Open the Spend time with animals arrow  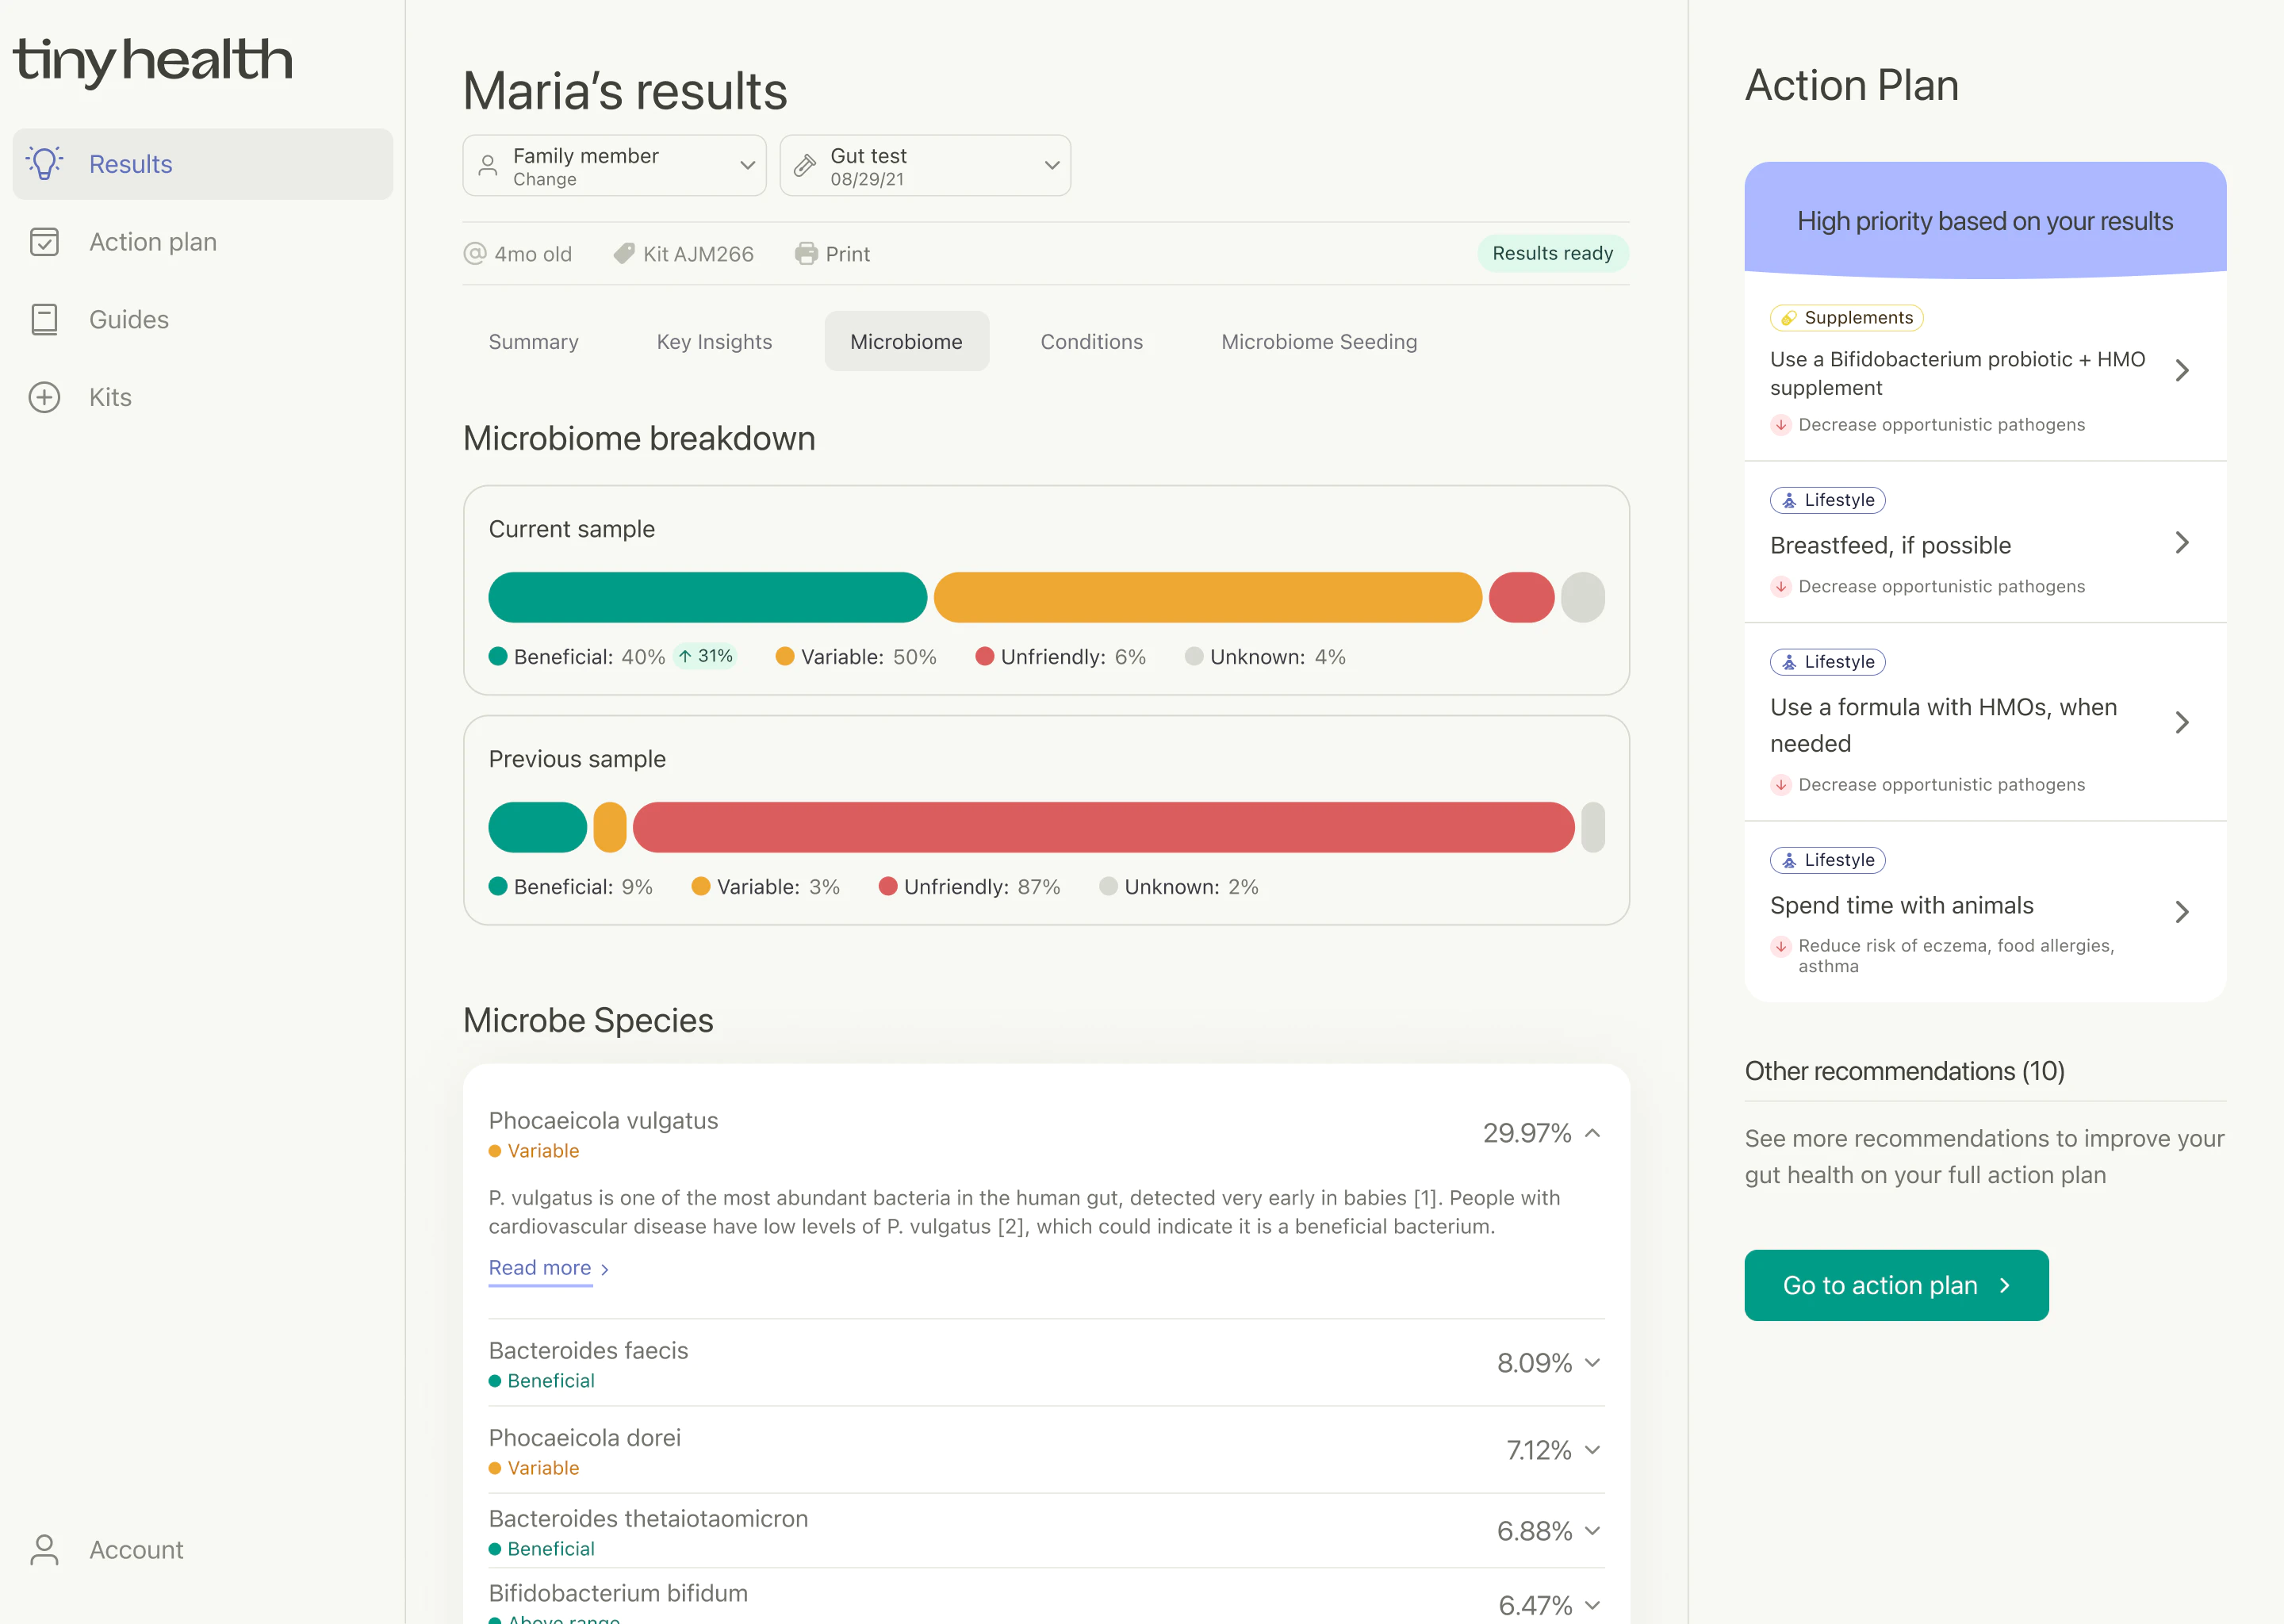click(x=2182, y=912)
